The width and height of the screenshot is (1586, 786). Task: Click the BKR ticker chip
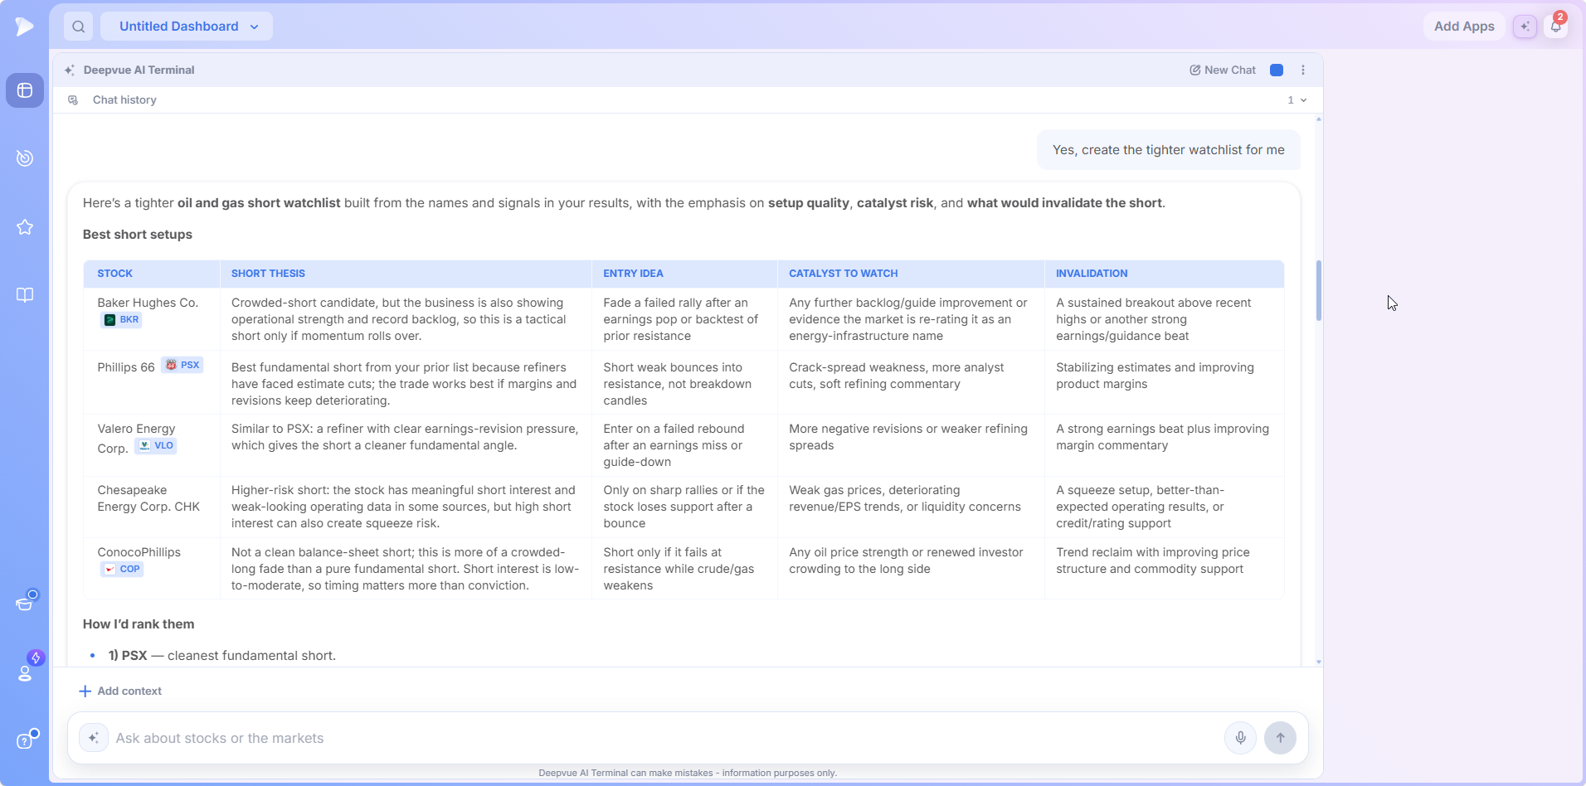(121, 320)
